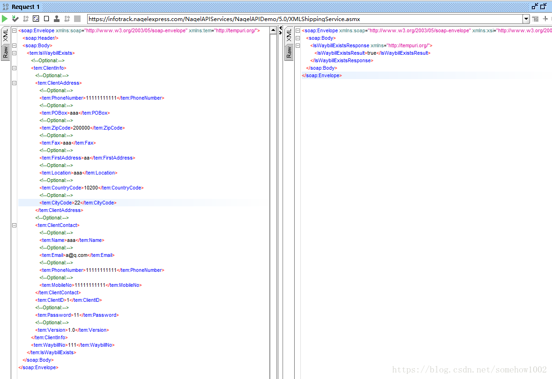552x379 pixels.
Task: Switch to request XML tab
Action: 5,35
